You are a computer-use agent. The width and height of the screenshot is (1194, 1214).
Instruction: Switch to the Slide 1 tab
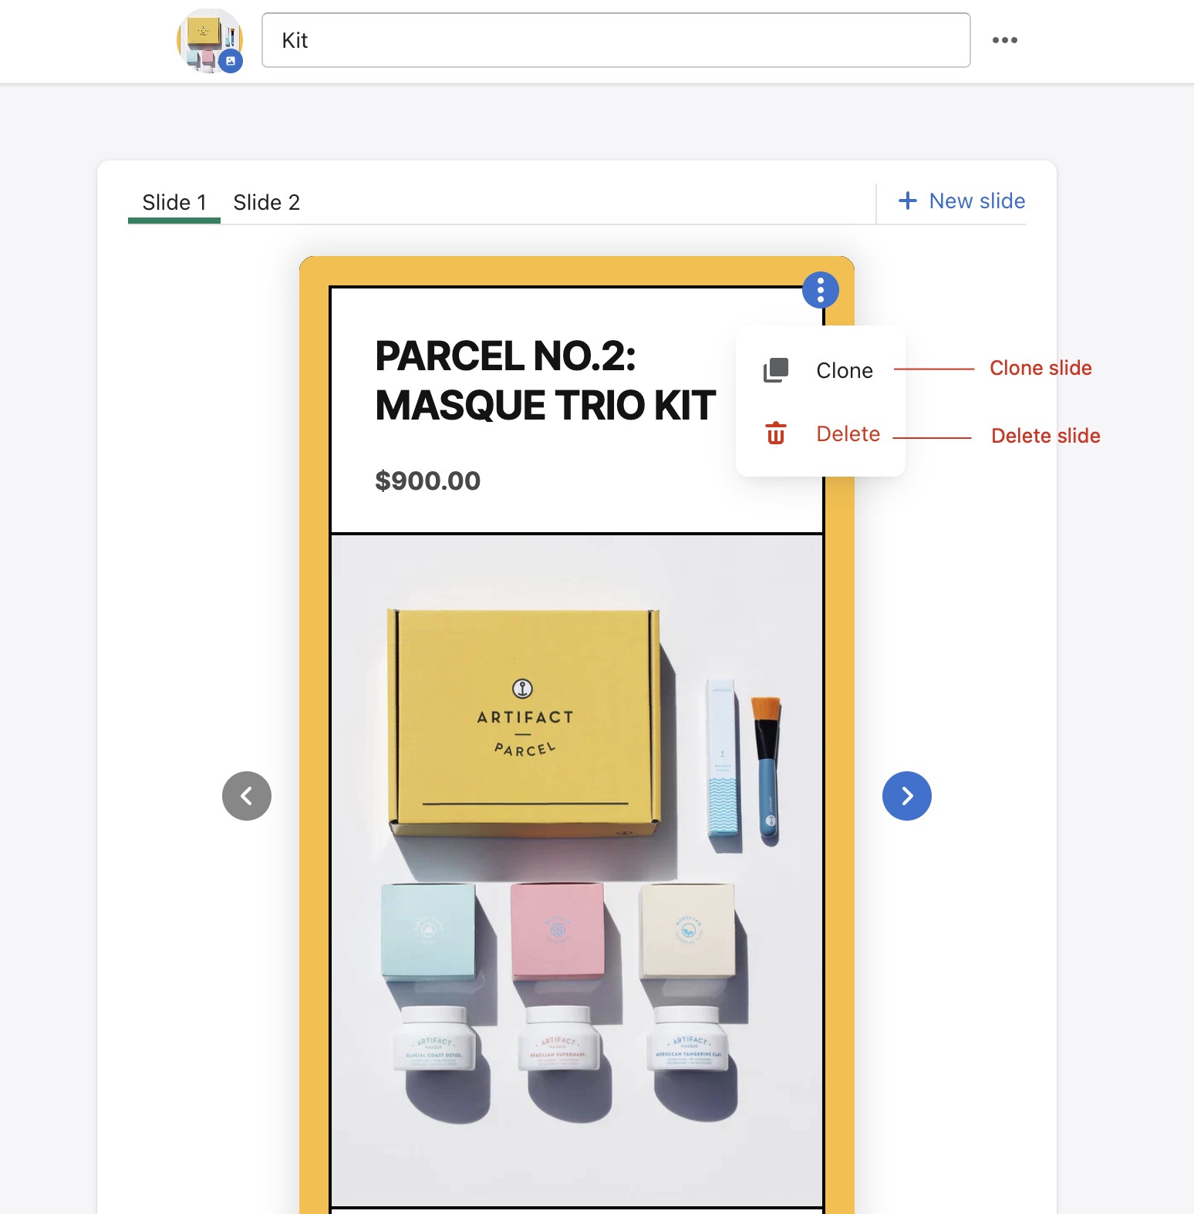(174, 203)
